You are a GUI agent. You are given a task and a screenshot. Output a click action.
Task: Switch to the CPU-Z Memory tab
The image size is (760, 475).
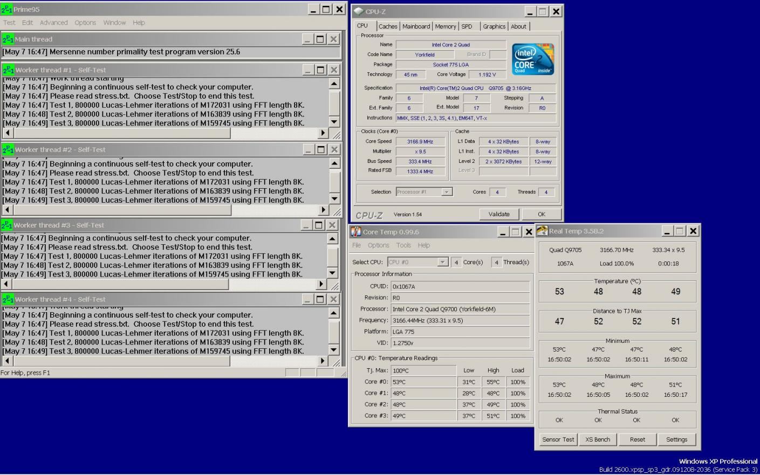(446, 26)
